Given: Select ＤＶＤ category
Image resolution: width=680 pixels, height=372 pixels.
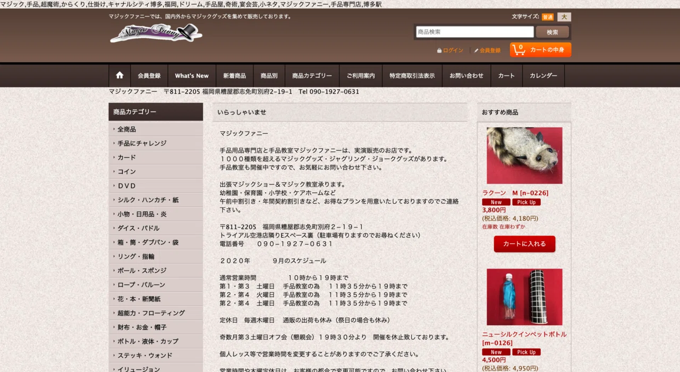Looking at the screenshot, I should 156,186.
